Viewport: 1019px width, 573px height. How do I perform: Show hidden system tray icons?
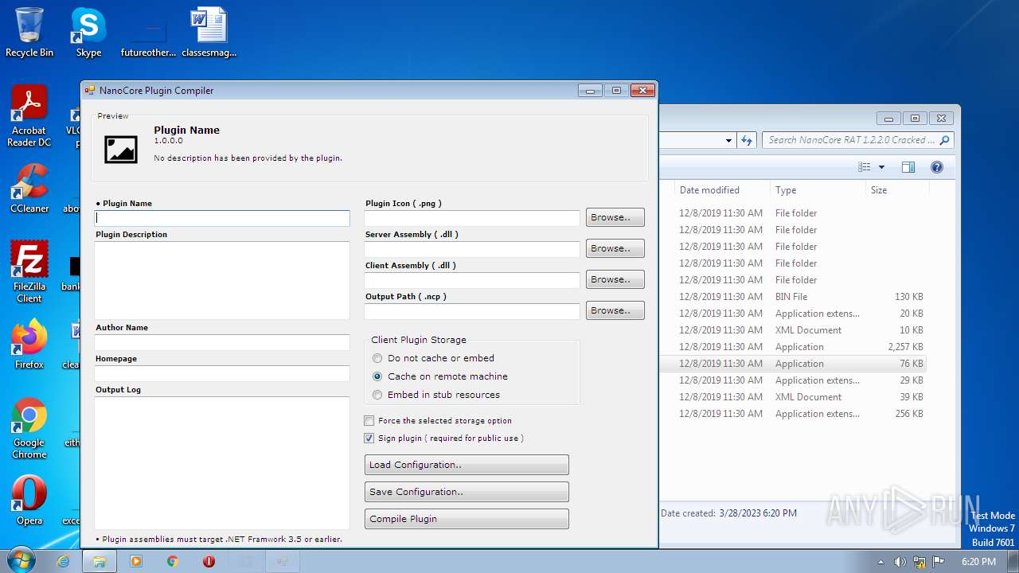pos(880,562)
